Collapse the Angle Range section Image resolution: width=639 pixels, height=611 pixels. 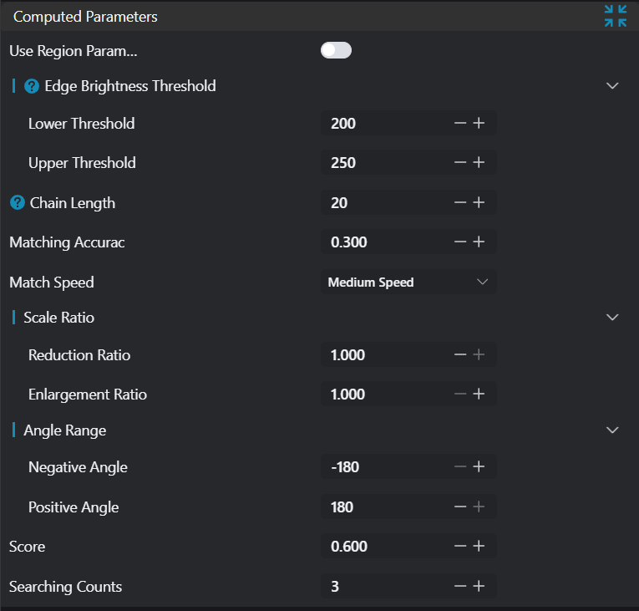coord(612,430)
